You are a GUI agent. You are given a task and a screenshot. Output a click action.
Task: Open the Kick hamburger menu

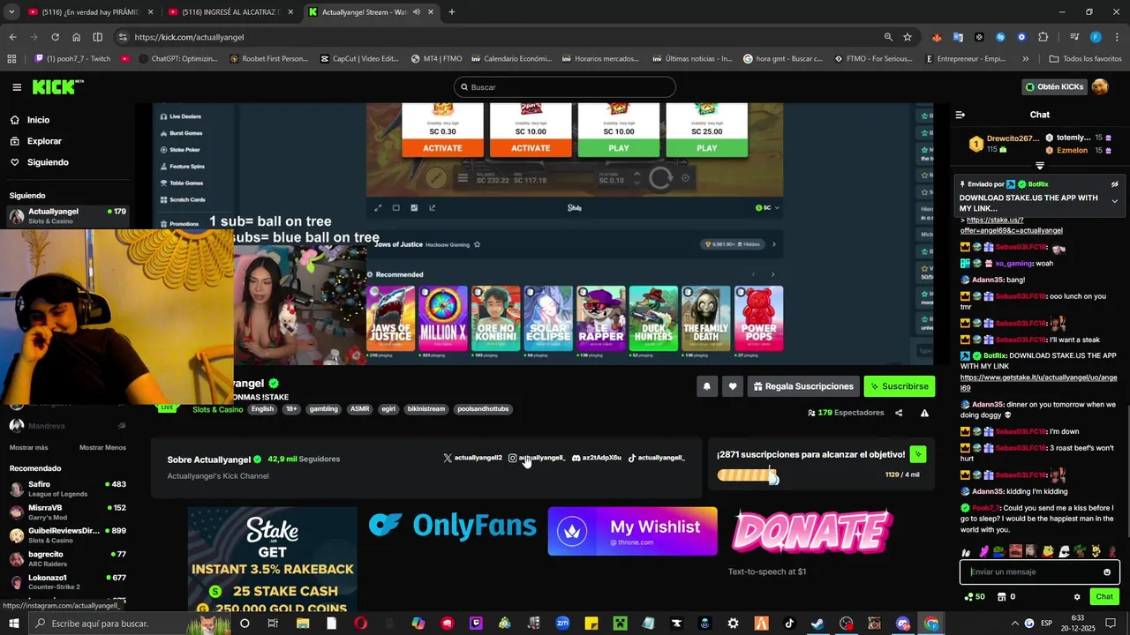point(17,87)
